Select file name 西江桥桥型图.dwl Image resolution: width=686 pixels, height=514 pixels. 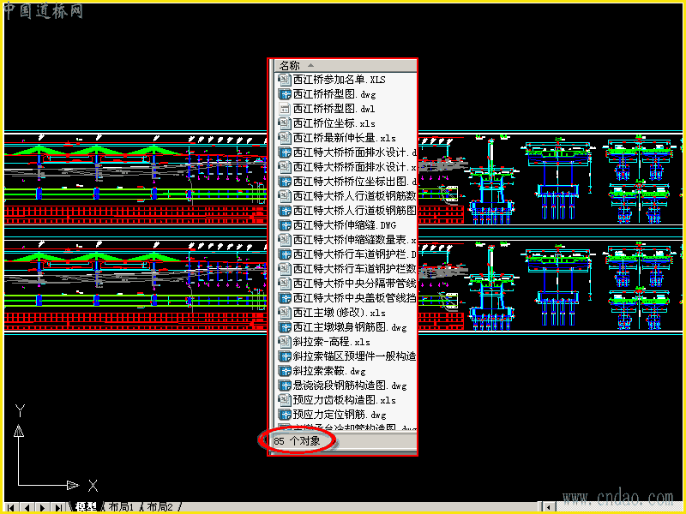pos(334,109)
